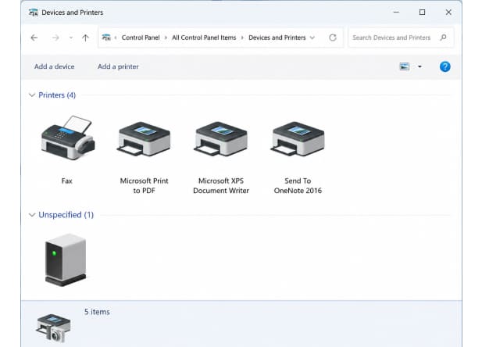Close the Devices and Printers window
The image size is (482, 347).
pyautogui.click(x=448, y=13)
